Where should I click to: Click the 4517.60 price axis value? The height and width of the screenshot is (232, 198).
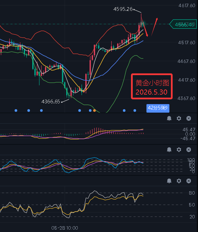(186, 43)
